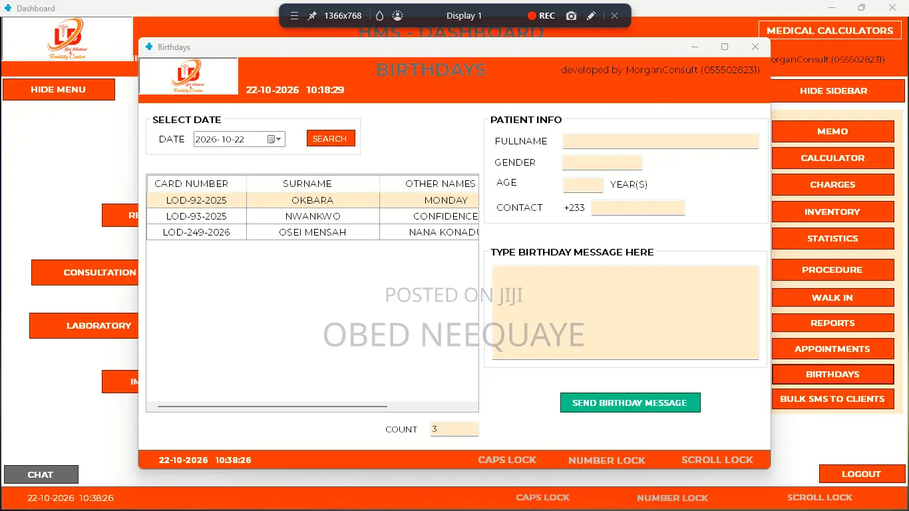Image resolution: width=909 pixels, height=511 pixels.
Task: Click the SEND BIRTHDAY MESSAGE button
Action: (630, 403)
